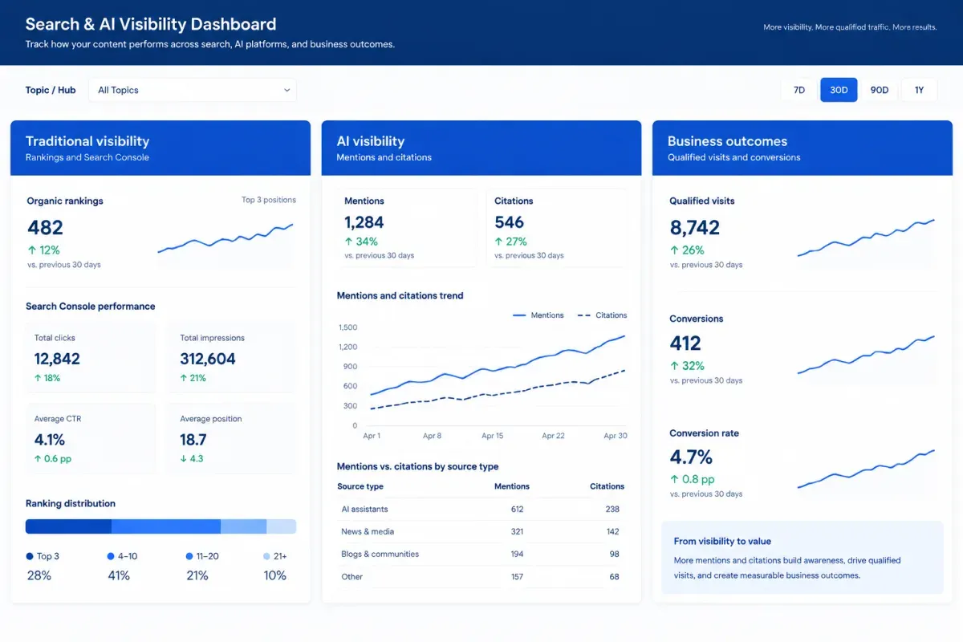Select the News & media table row

481,531
